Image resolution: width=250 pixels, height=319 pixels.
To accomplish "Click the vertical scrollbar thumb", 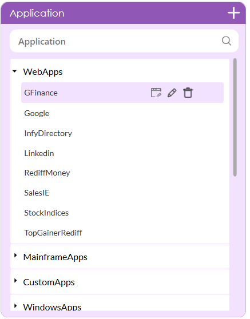I will (235, 117).
